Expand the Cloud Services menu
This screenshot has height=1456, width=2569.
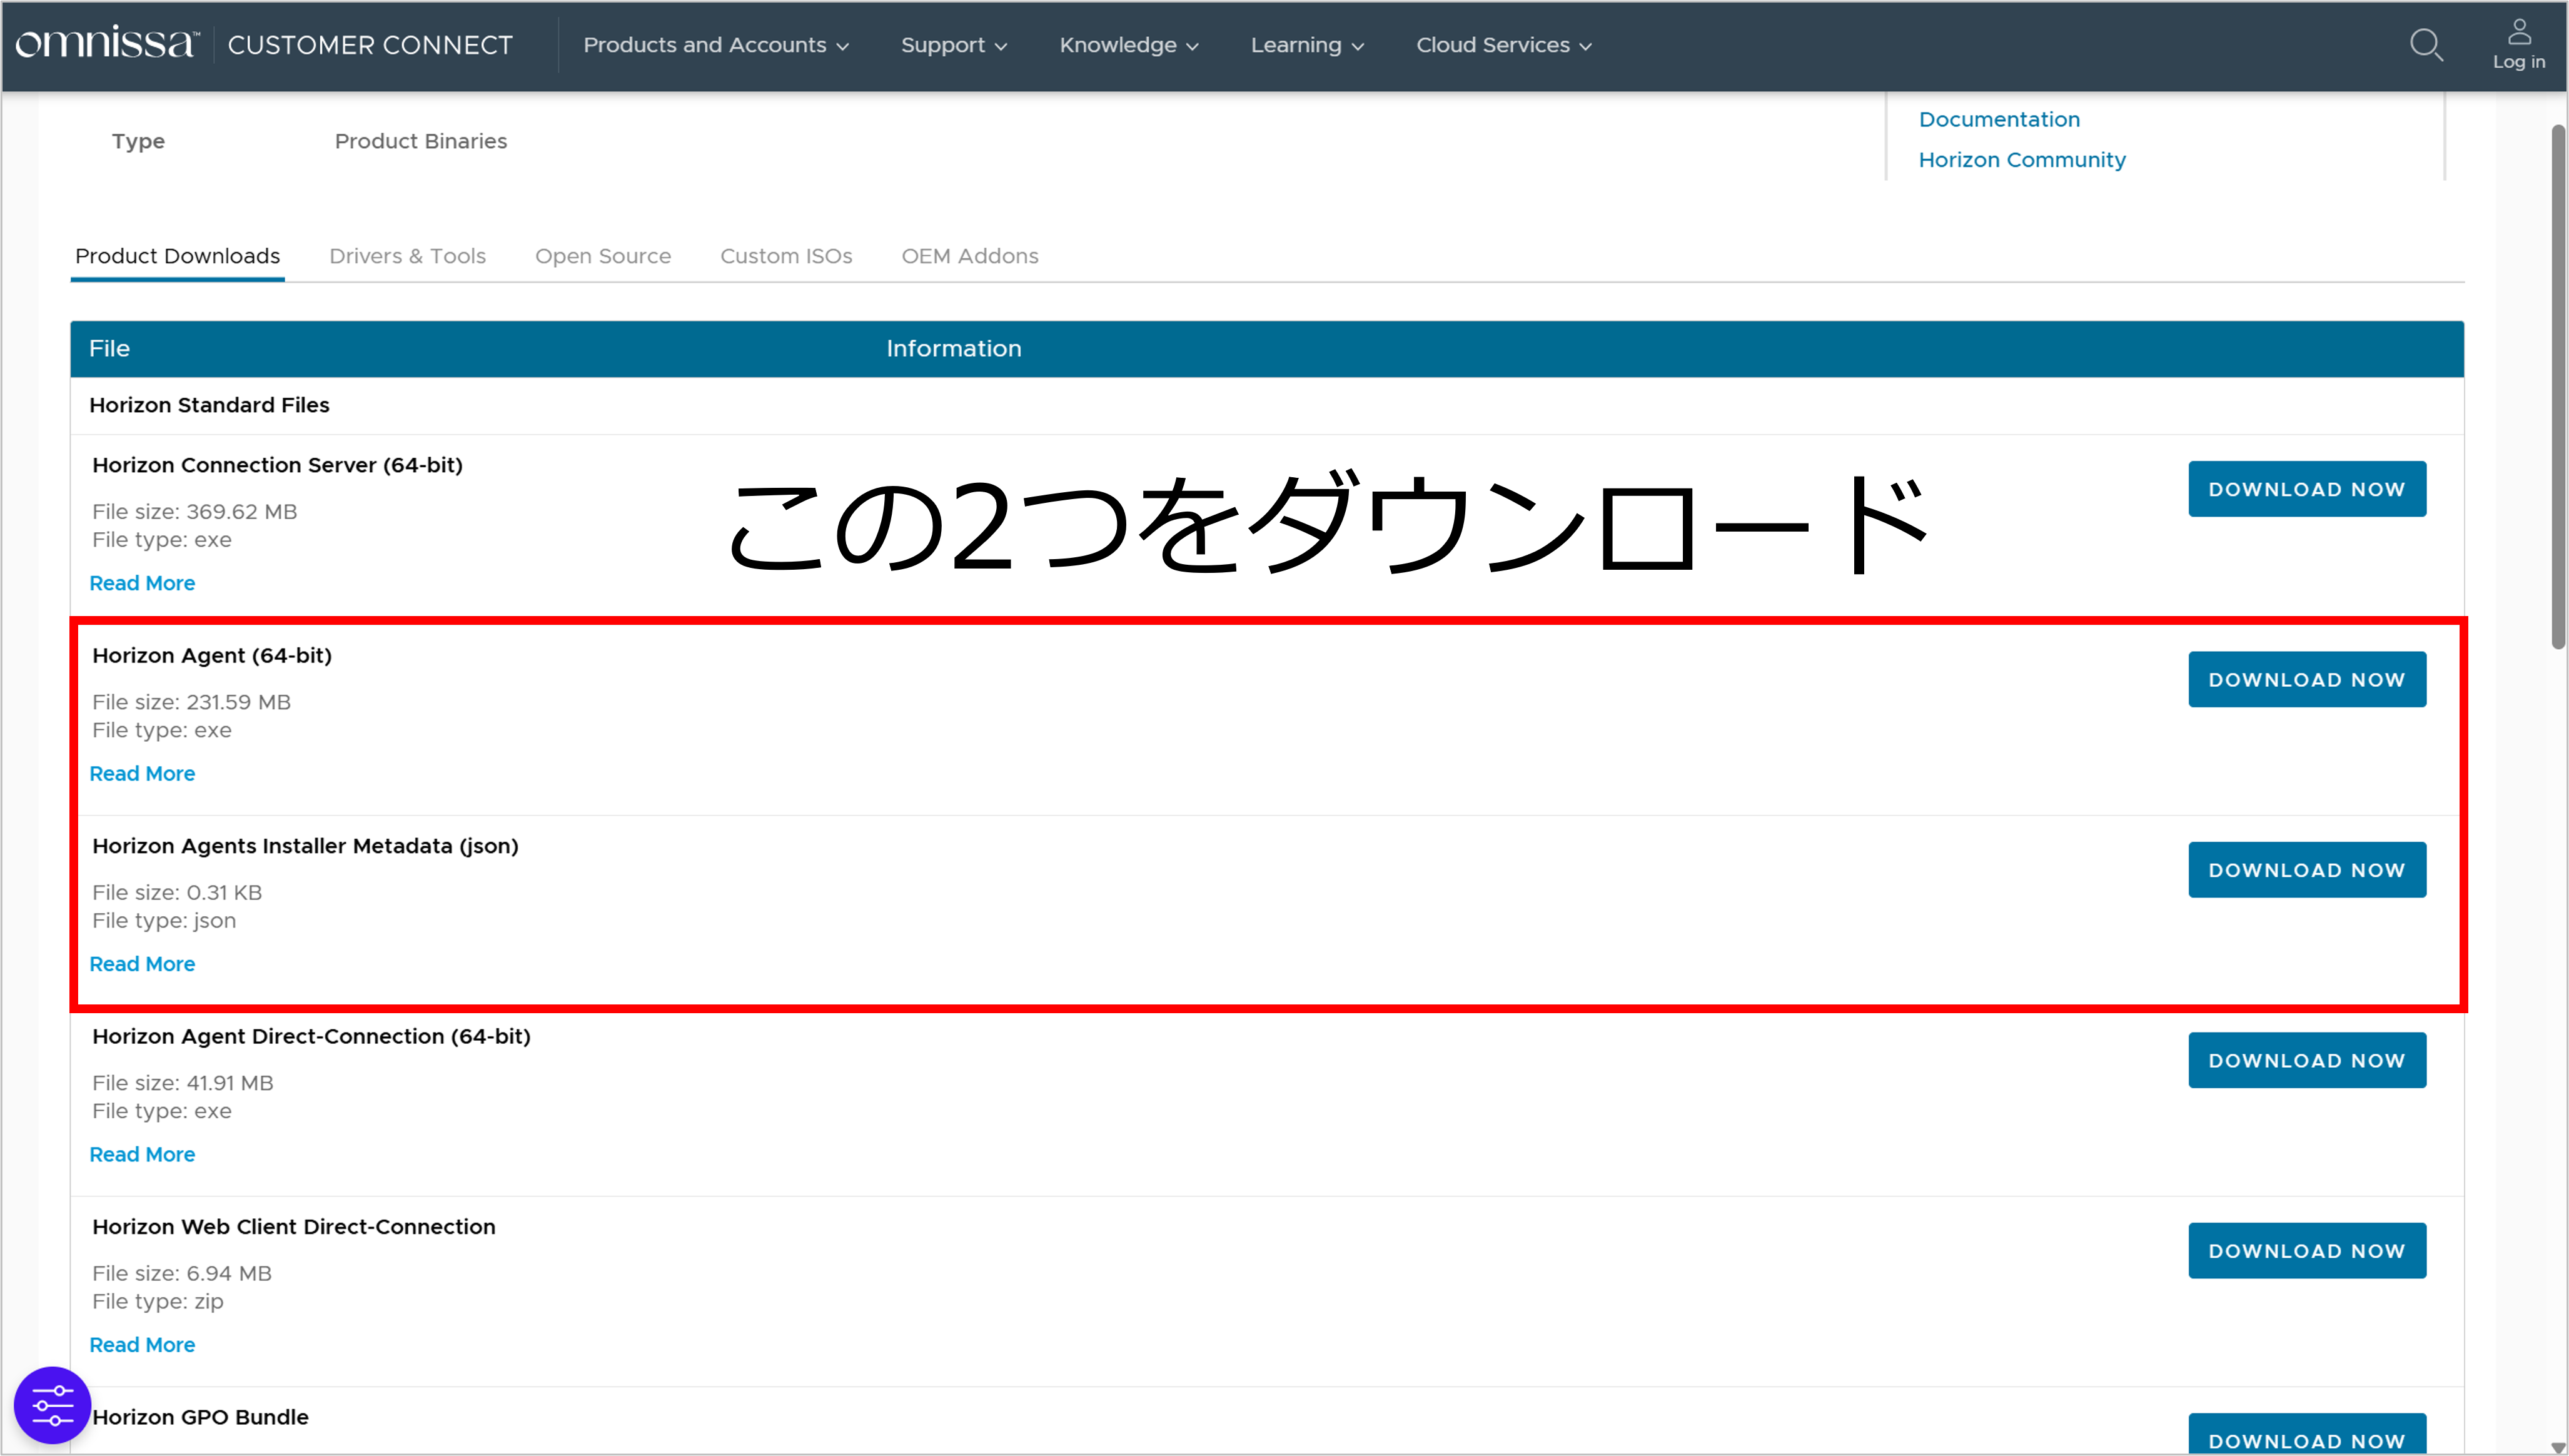[1503, 45]
